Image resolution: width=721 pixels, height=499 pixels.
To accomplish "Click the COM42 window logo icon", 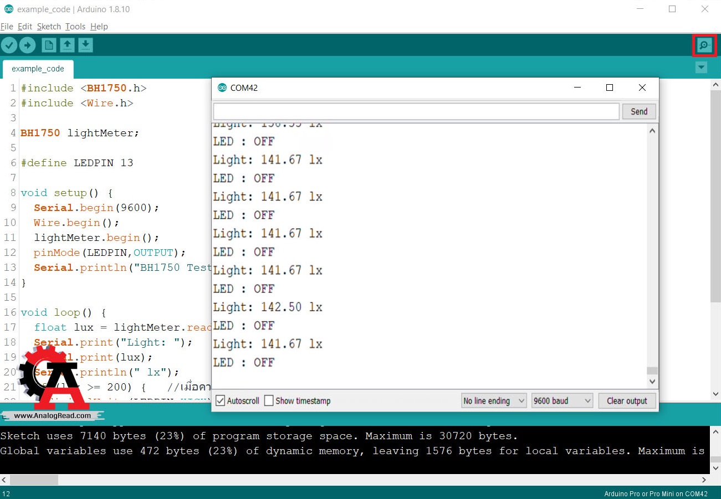I will (x=222, y=88).
